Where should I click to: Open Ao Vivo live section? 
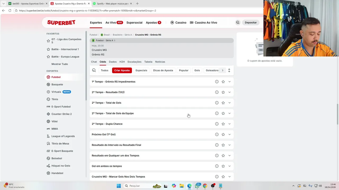tap(114, 22)
